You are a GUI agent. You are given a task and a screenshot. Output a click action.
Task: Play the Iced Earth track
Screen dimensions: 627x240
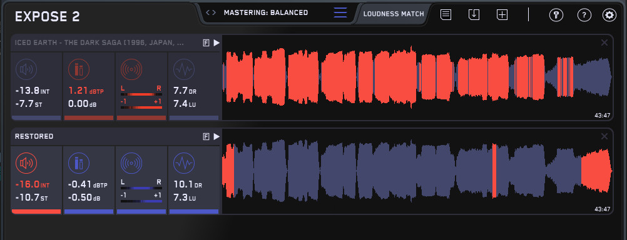pyautogui.click(x=217, y=43)
